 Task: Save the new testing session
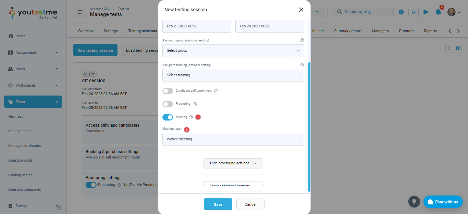tap(218, 204)
